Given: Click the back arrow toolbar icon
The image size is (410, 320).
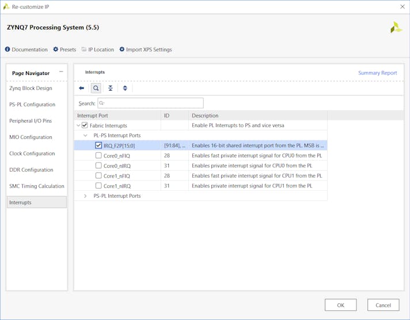Looking at the screenshot, I should tap(82, 88).
